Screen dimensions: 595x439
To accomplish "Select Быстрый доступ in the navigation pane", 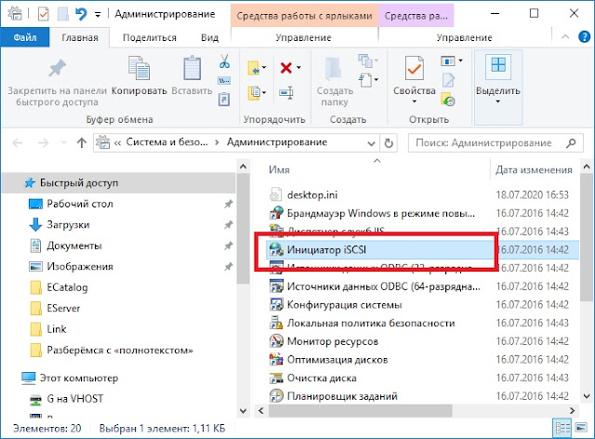I will point(119,183).
